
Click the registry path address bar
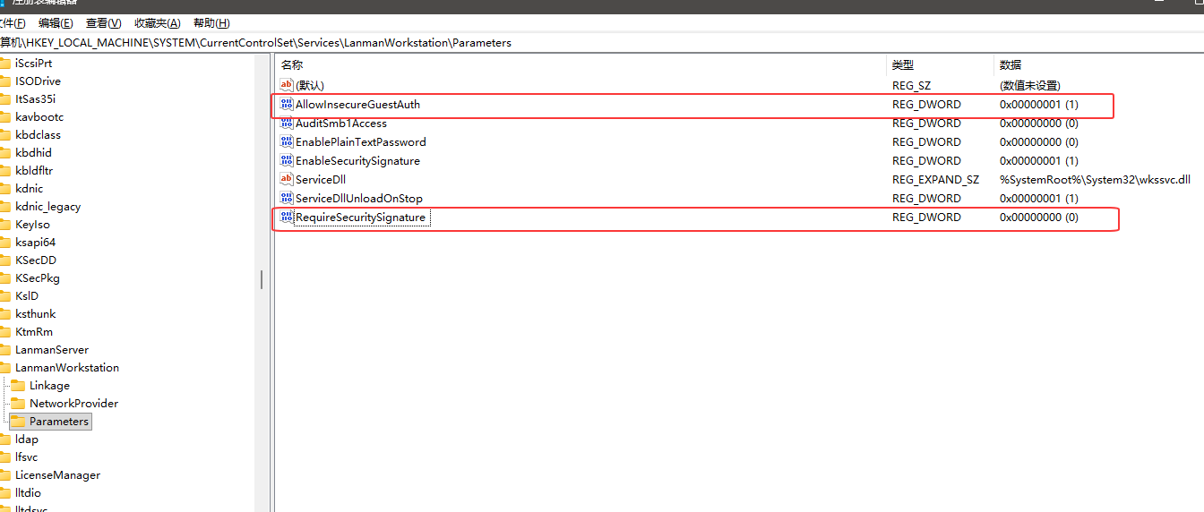pos(602,42)
